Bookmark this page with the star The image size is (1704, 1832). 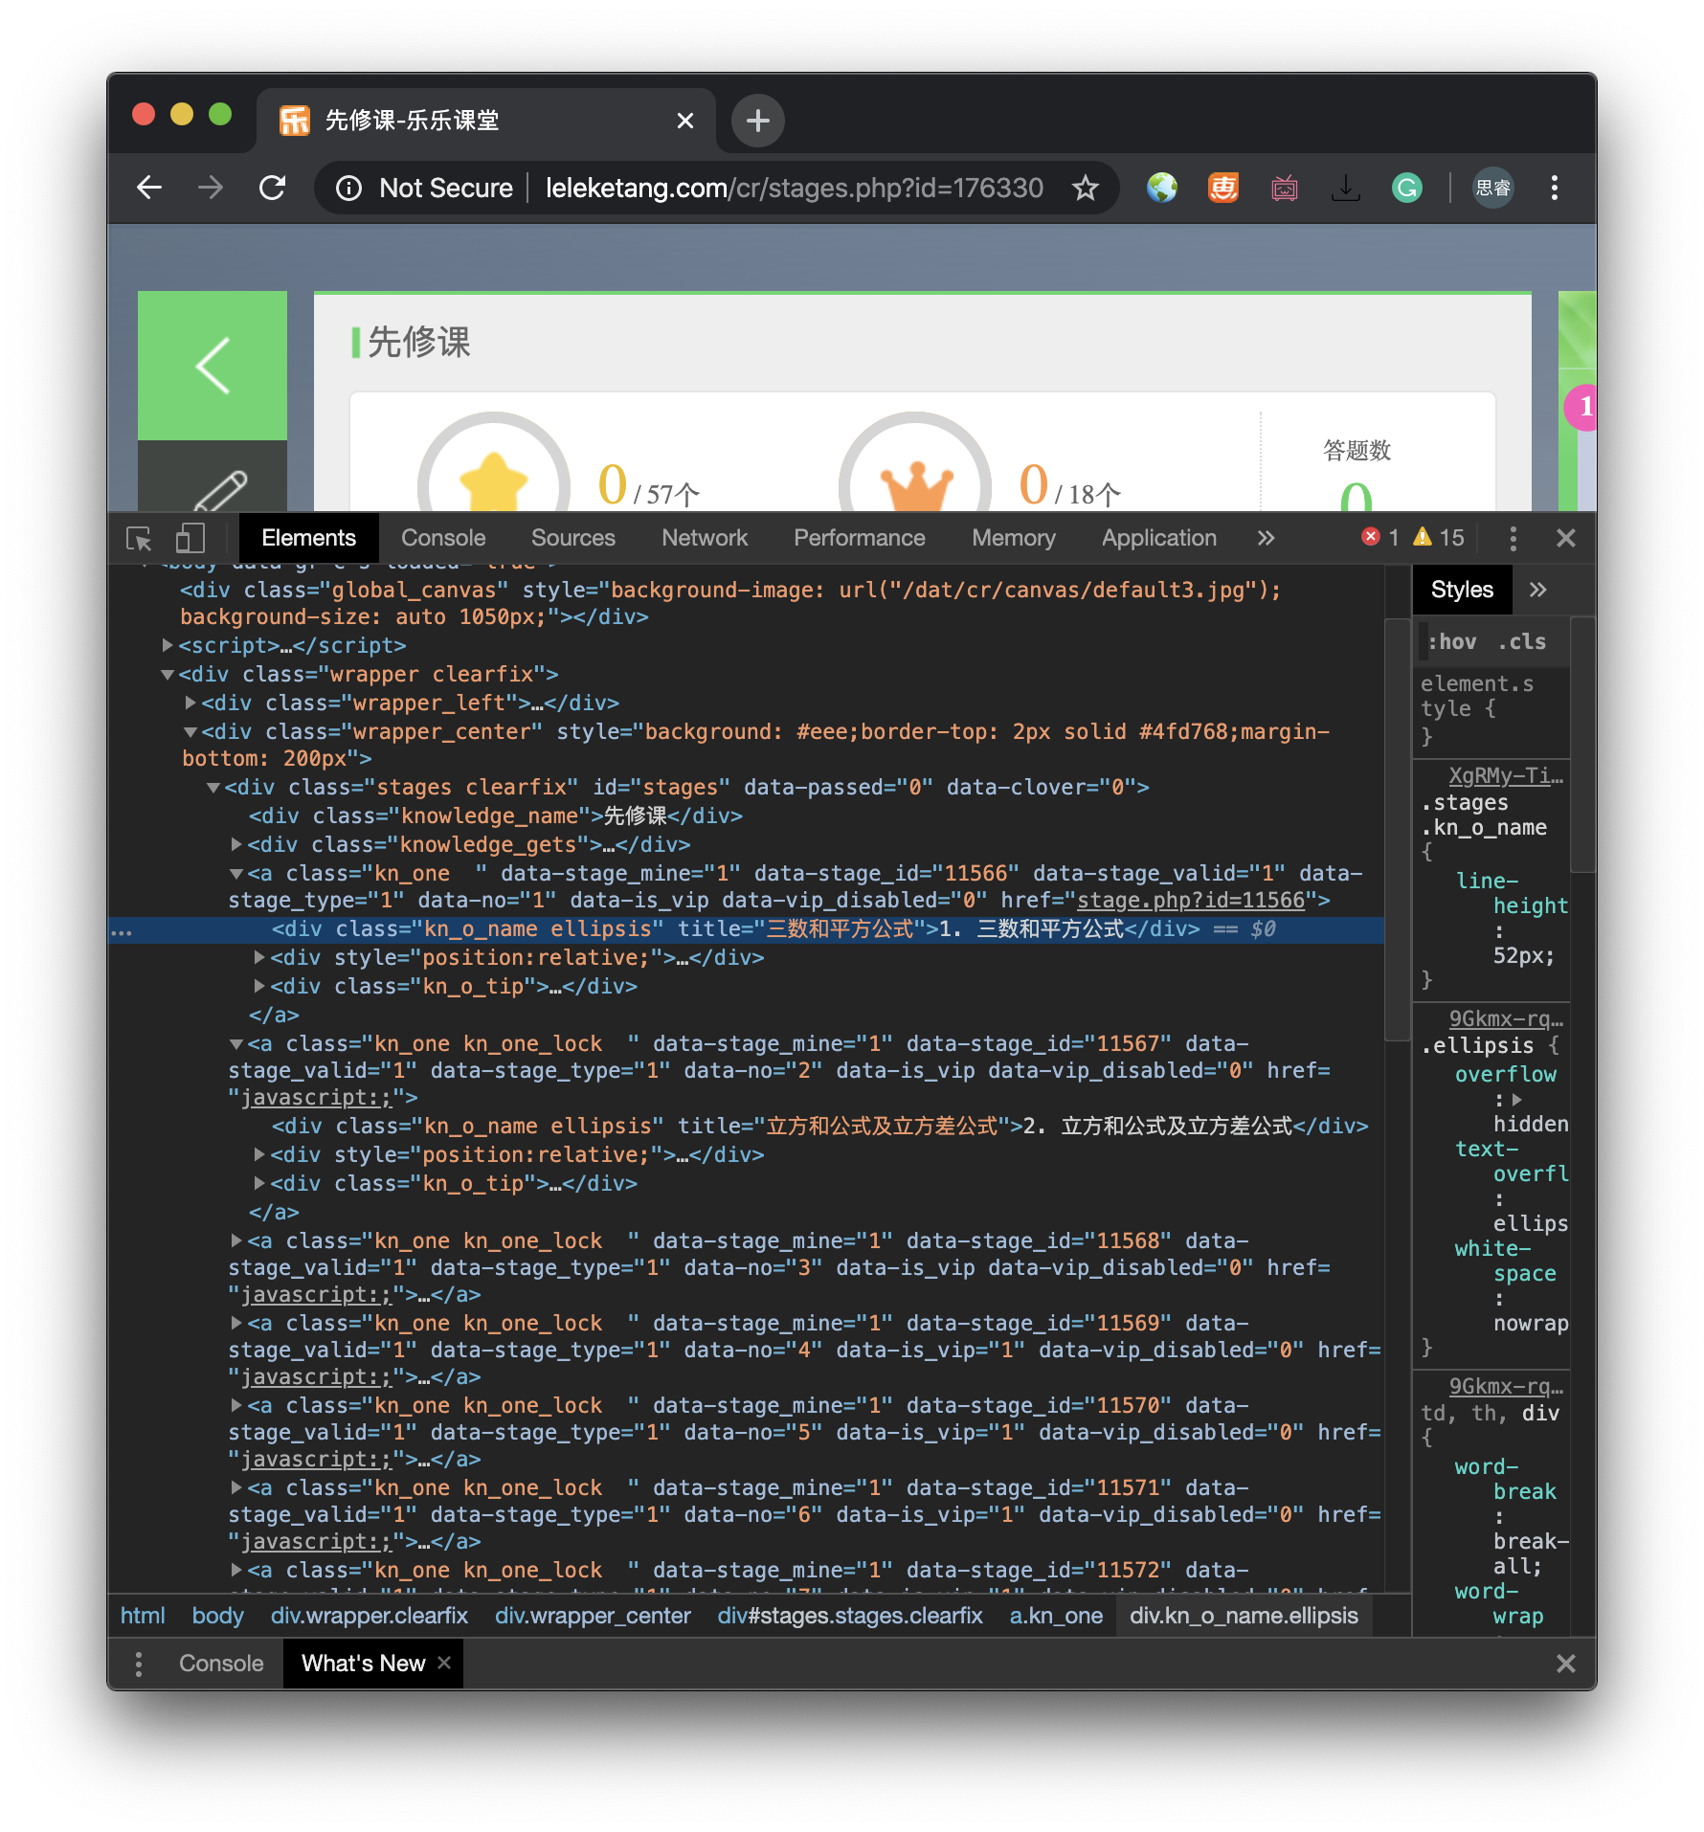point(1085,189)
